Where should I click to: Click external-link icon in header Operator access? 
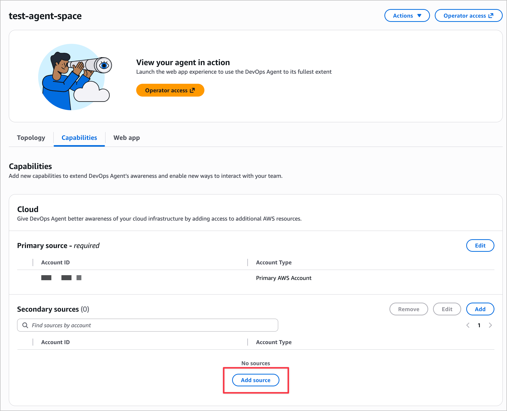491,16
